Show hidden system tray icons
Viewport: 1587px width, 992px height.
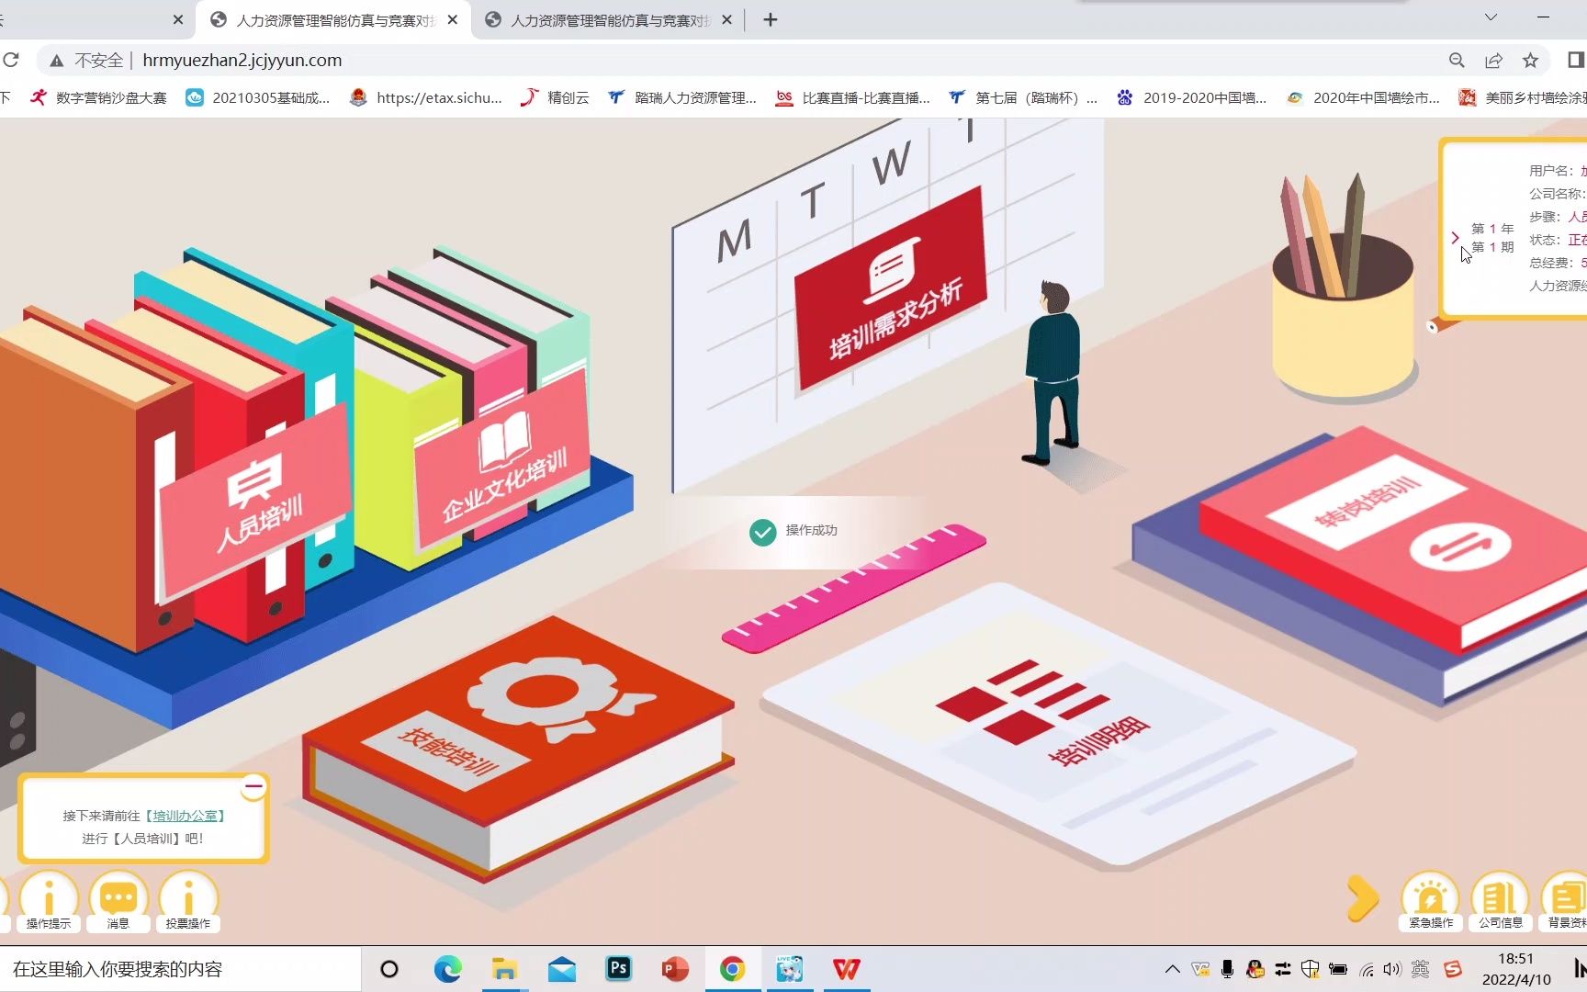1172,969
